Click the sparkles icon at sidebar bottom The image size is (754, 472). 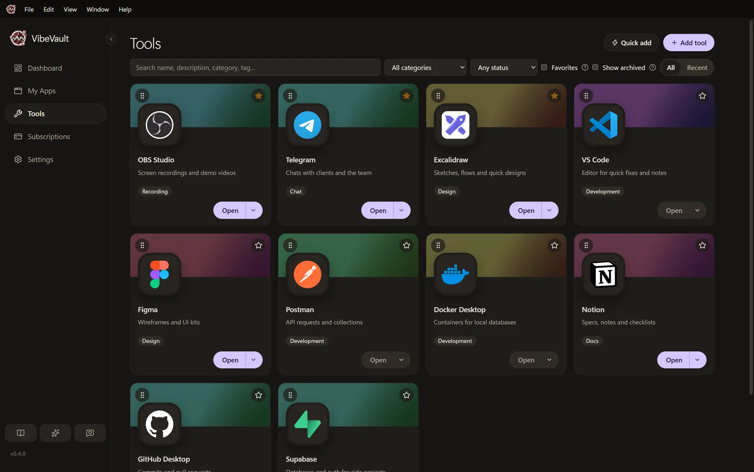(55, 433)
